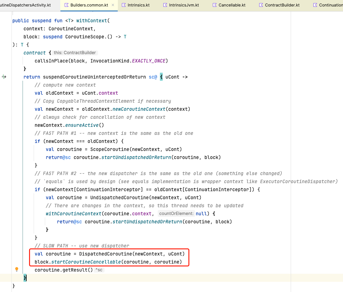Switch to the Intrinsics.kt tab

pyautogui.click(x=139, y=5)
